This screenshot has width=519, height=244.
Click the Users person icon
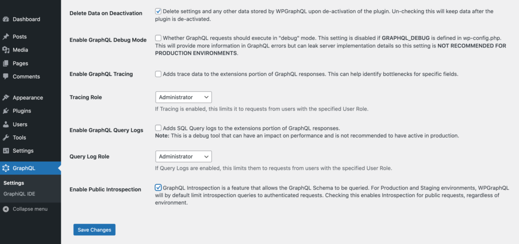tap(5, 124)
